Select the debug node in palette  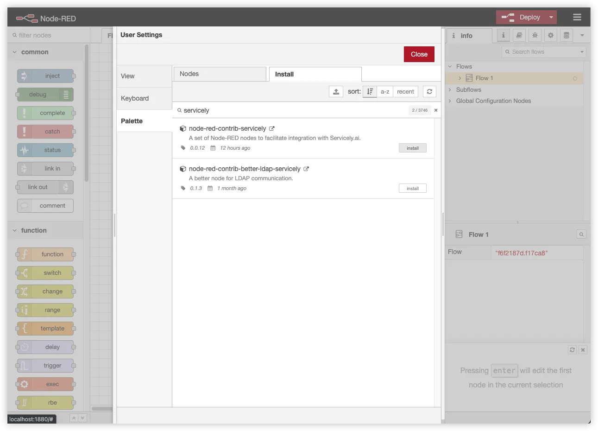45,95
